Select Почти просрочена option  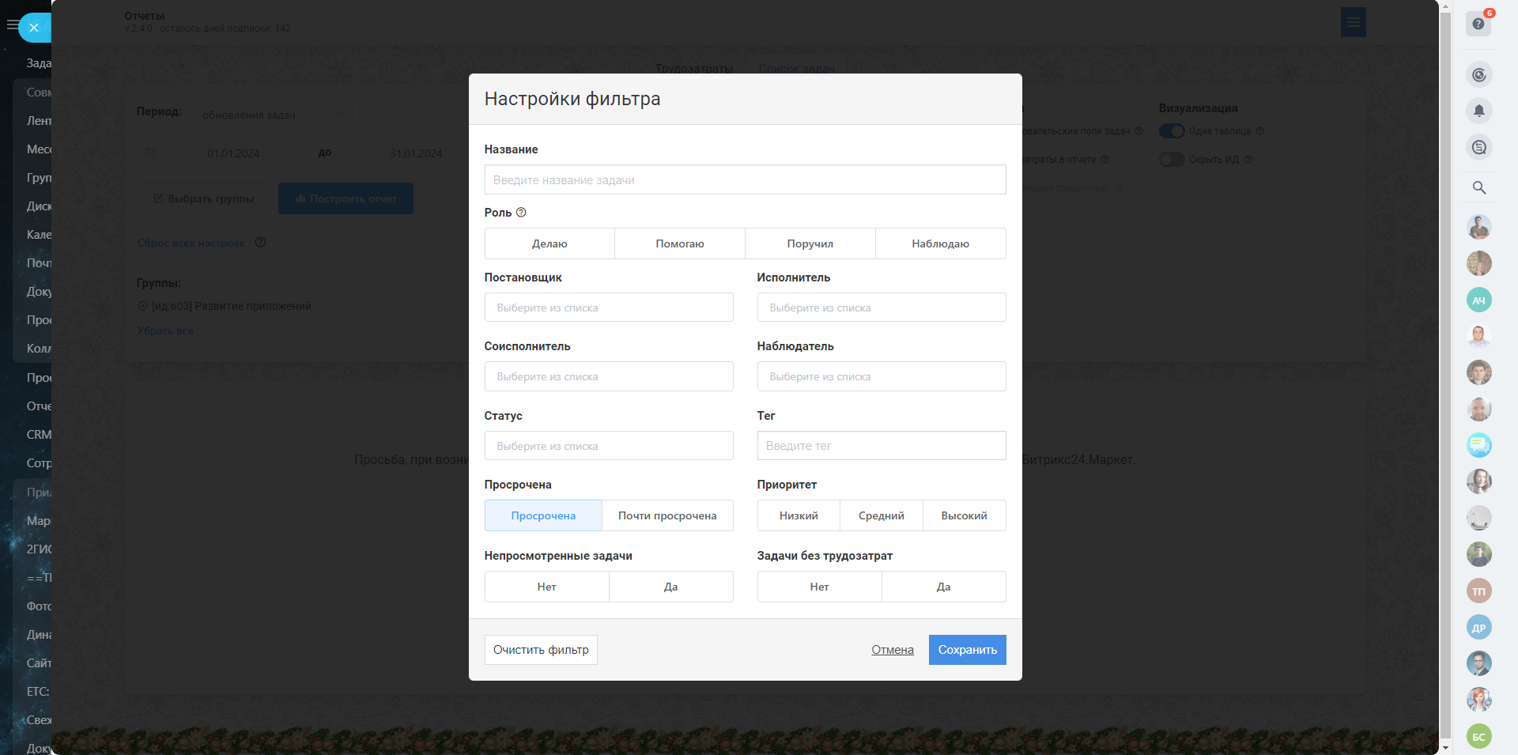click(x=666, y=515)
